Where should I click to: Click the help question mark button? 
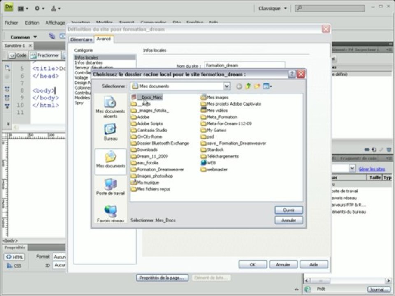291,74
